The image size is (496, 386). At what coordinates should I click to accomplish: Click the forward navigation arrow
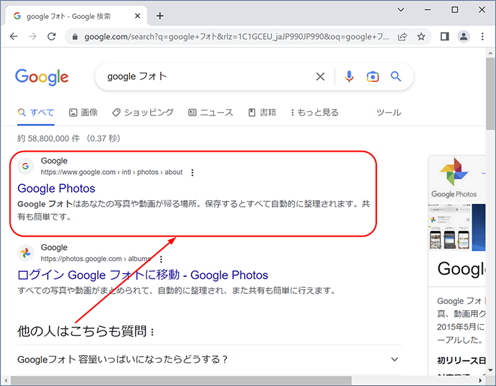tap(33, 37)
